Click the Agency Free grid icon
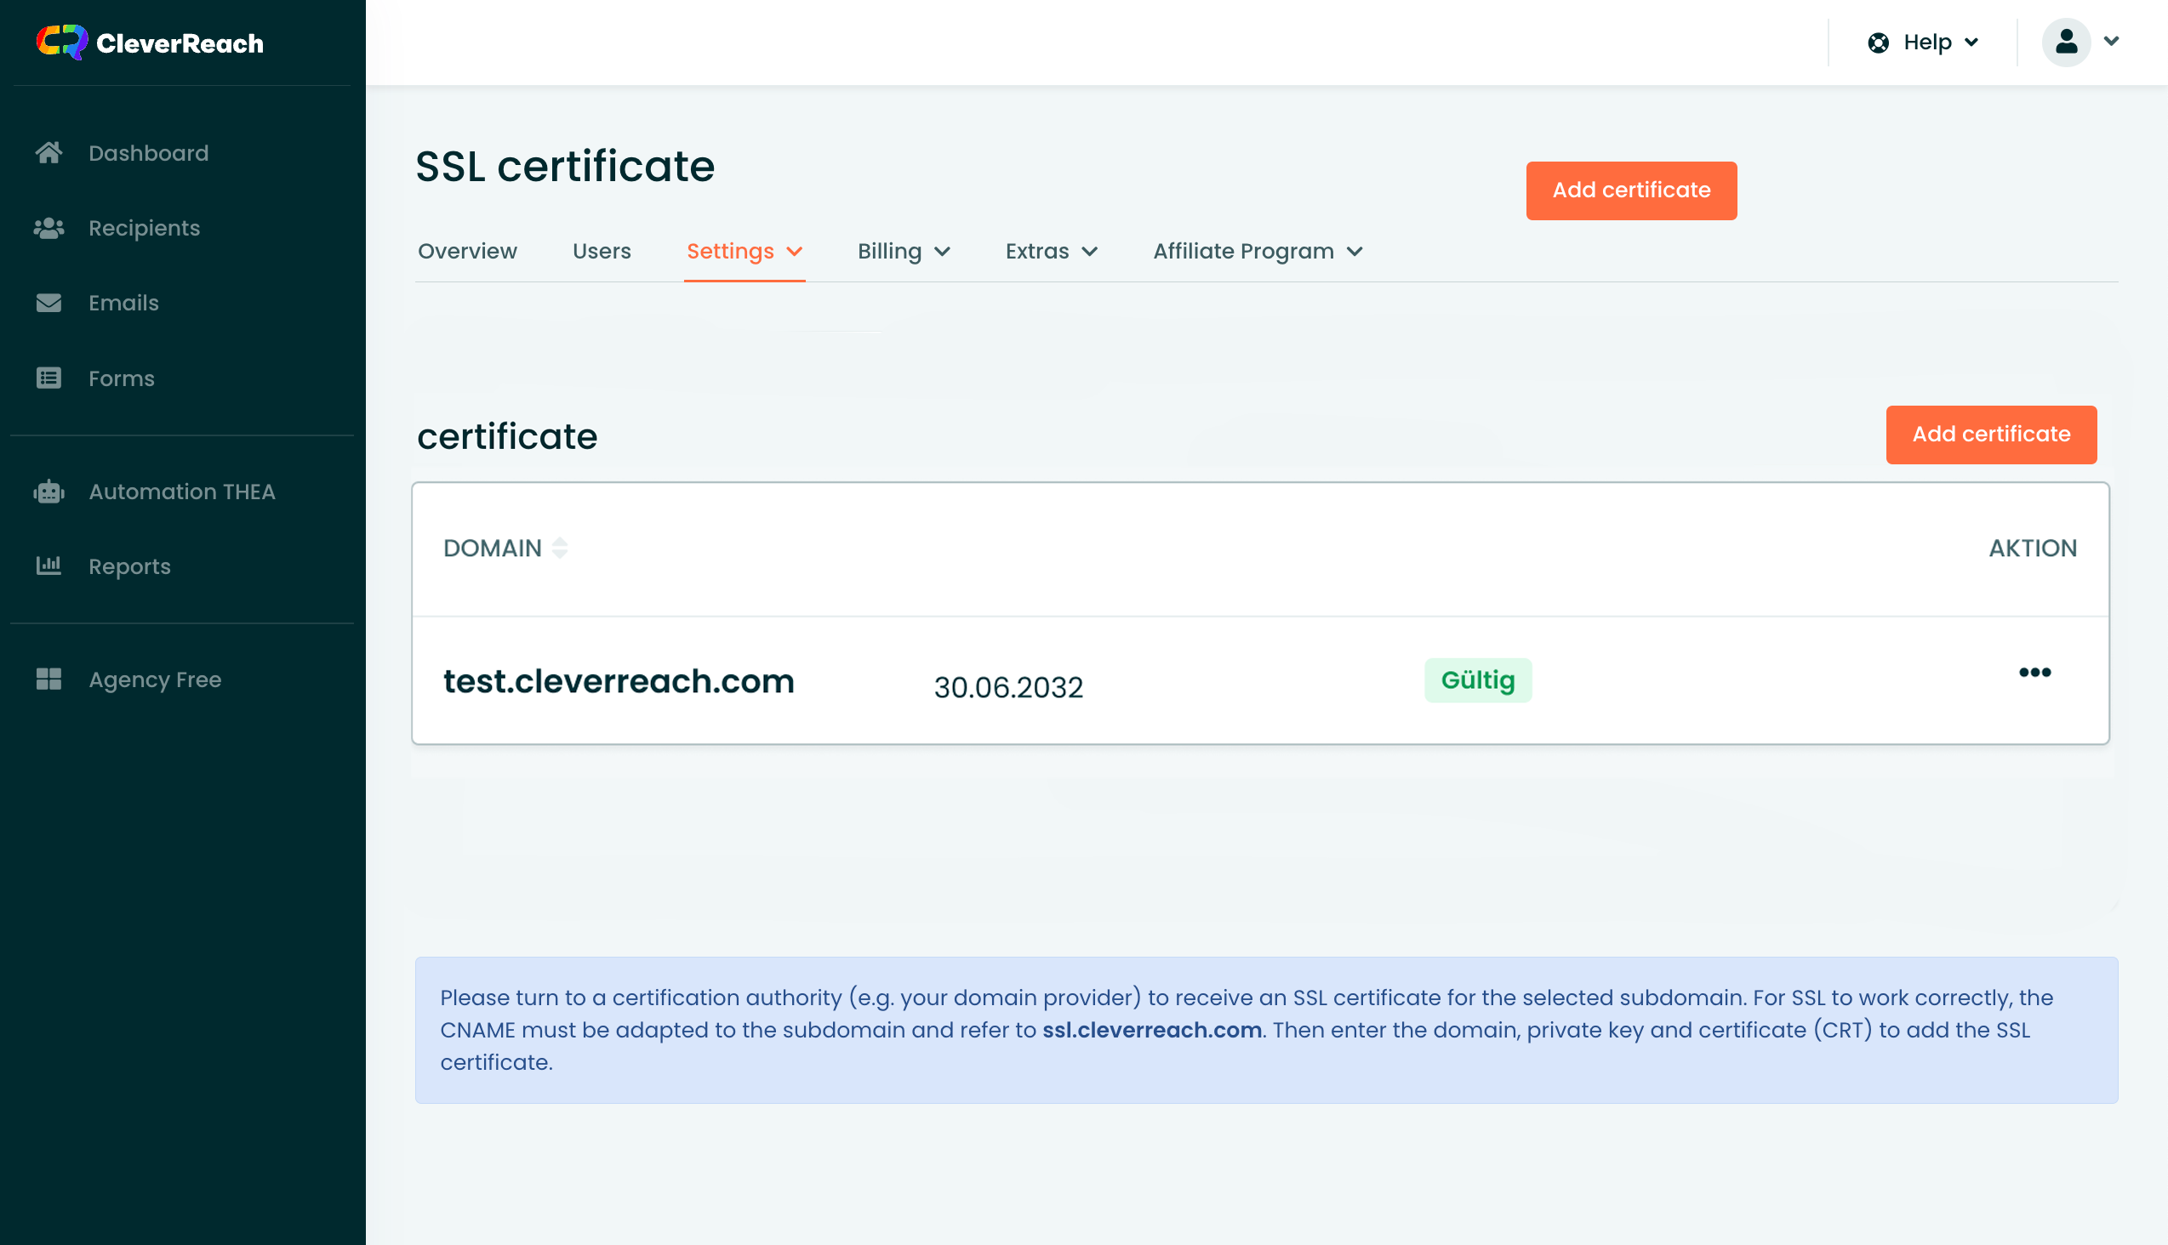 tap(48, 679)
